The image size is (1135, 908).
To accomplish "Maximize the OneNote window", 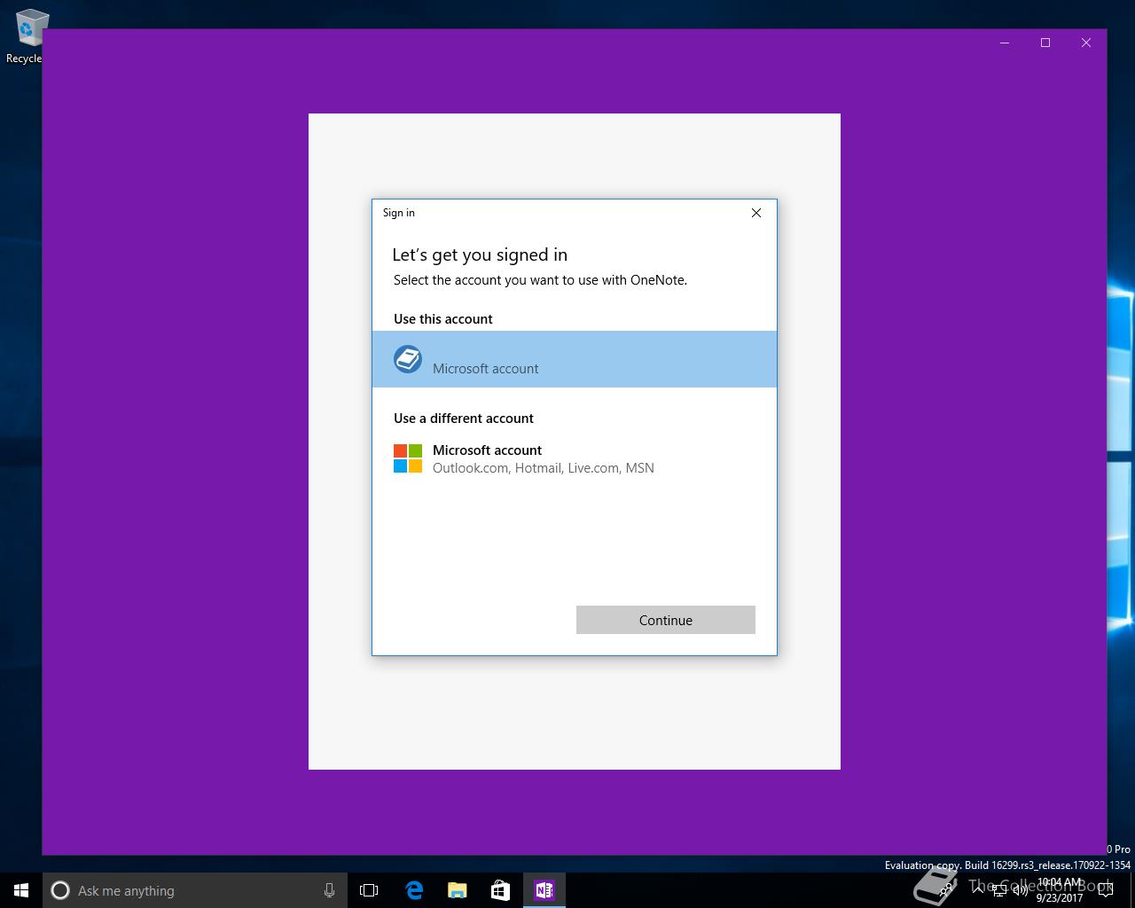I will click(1045, 43).
